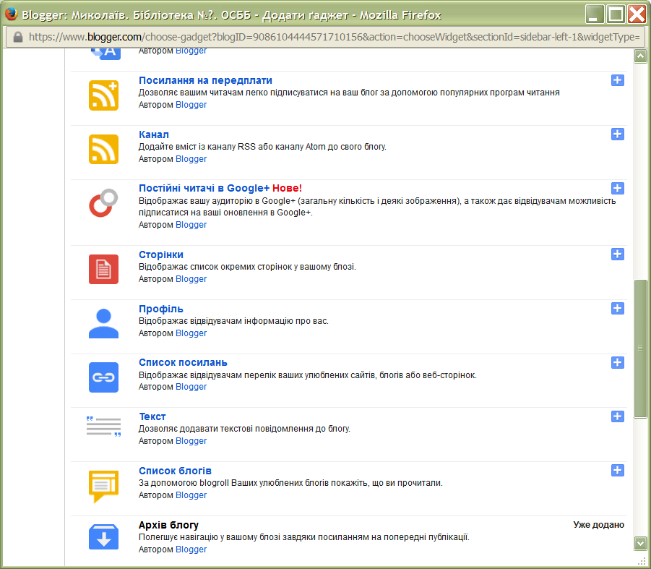Click the Firefox logo in the title bar
The height and width of the screenshot is (569, 651).
pyautogui.click(x=12, y=14)
